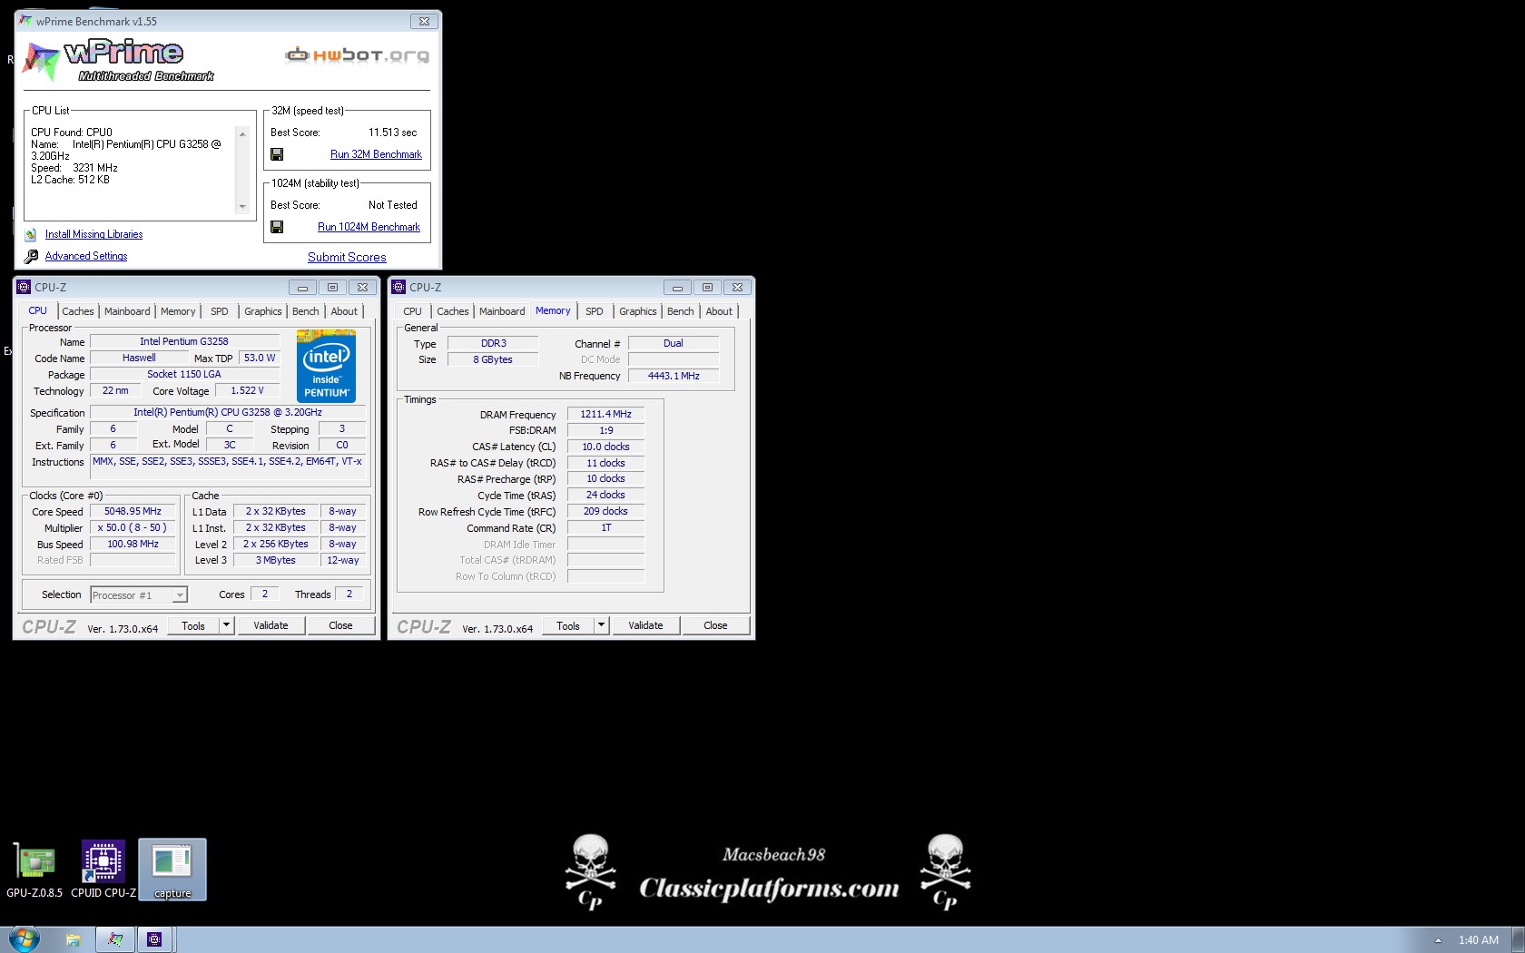Open Tools dropdown arrow in Memory CPU-Z

click(601, 625)
